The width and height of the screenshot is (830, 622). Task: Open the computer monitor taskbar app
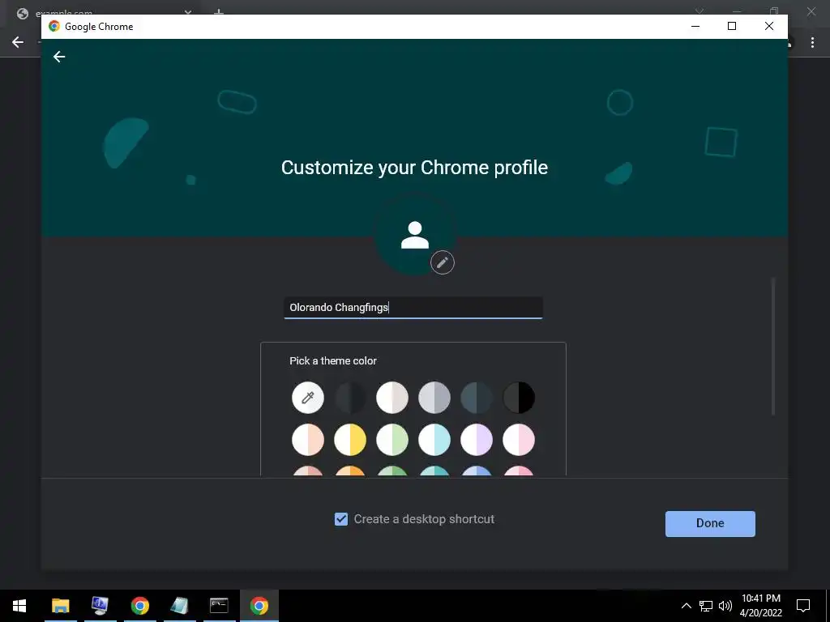point(100,606)
